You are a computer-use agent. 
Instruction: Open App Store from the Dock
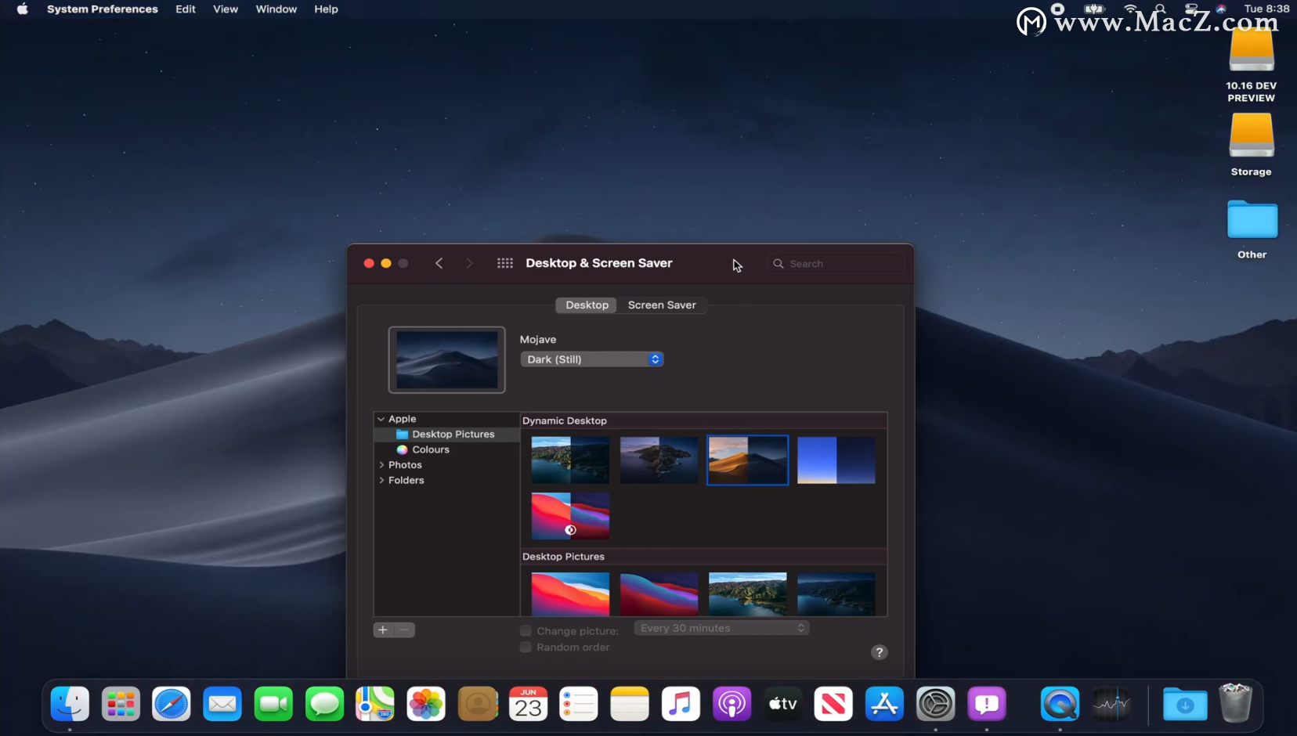[884, 704]
